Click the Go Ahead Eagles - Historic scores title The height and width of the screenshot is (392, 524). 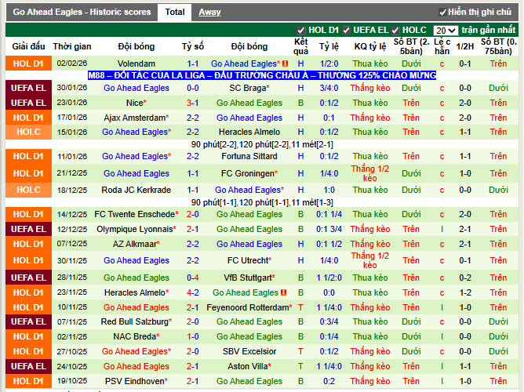click(82, 13)
